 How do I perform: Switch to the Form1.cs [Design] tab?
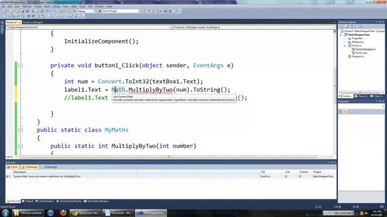coord(33,22)
